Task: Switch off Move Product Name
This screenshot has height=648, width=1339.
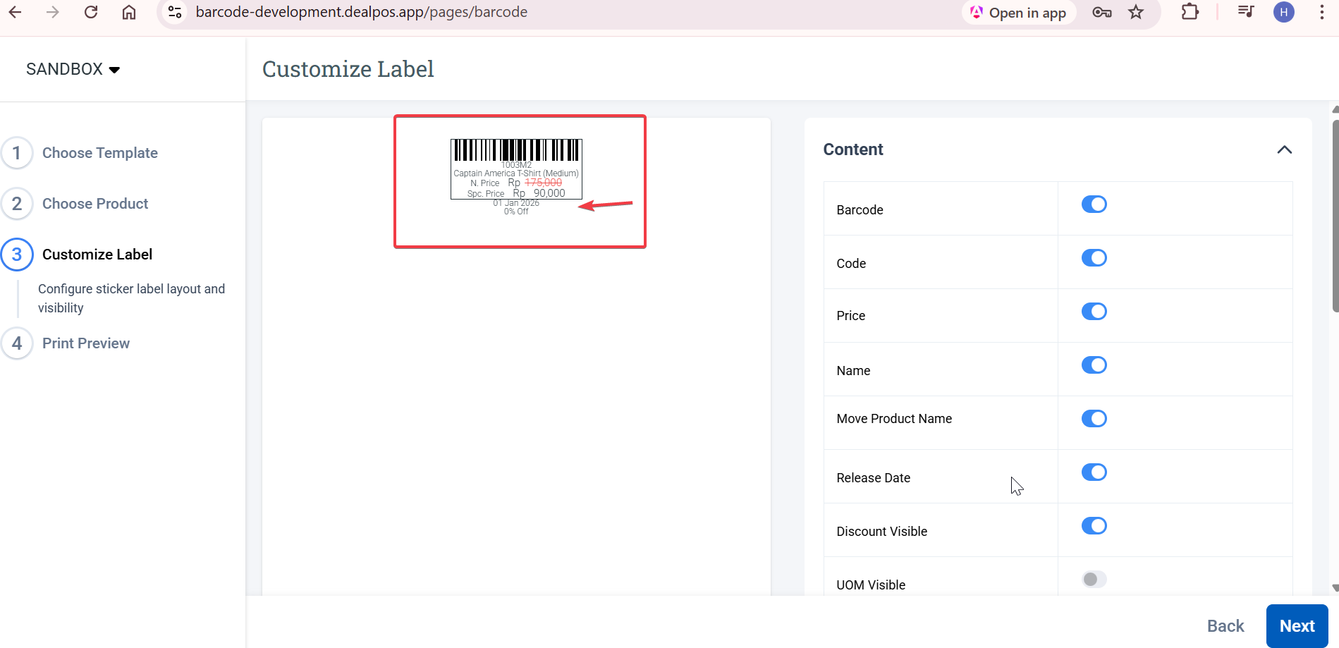Action: pos(1094,419)
